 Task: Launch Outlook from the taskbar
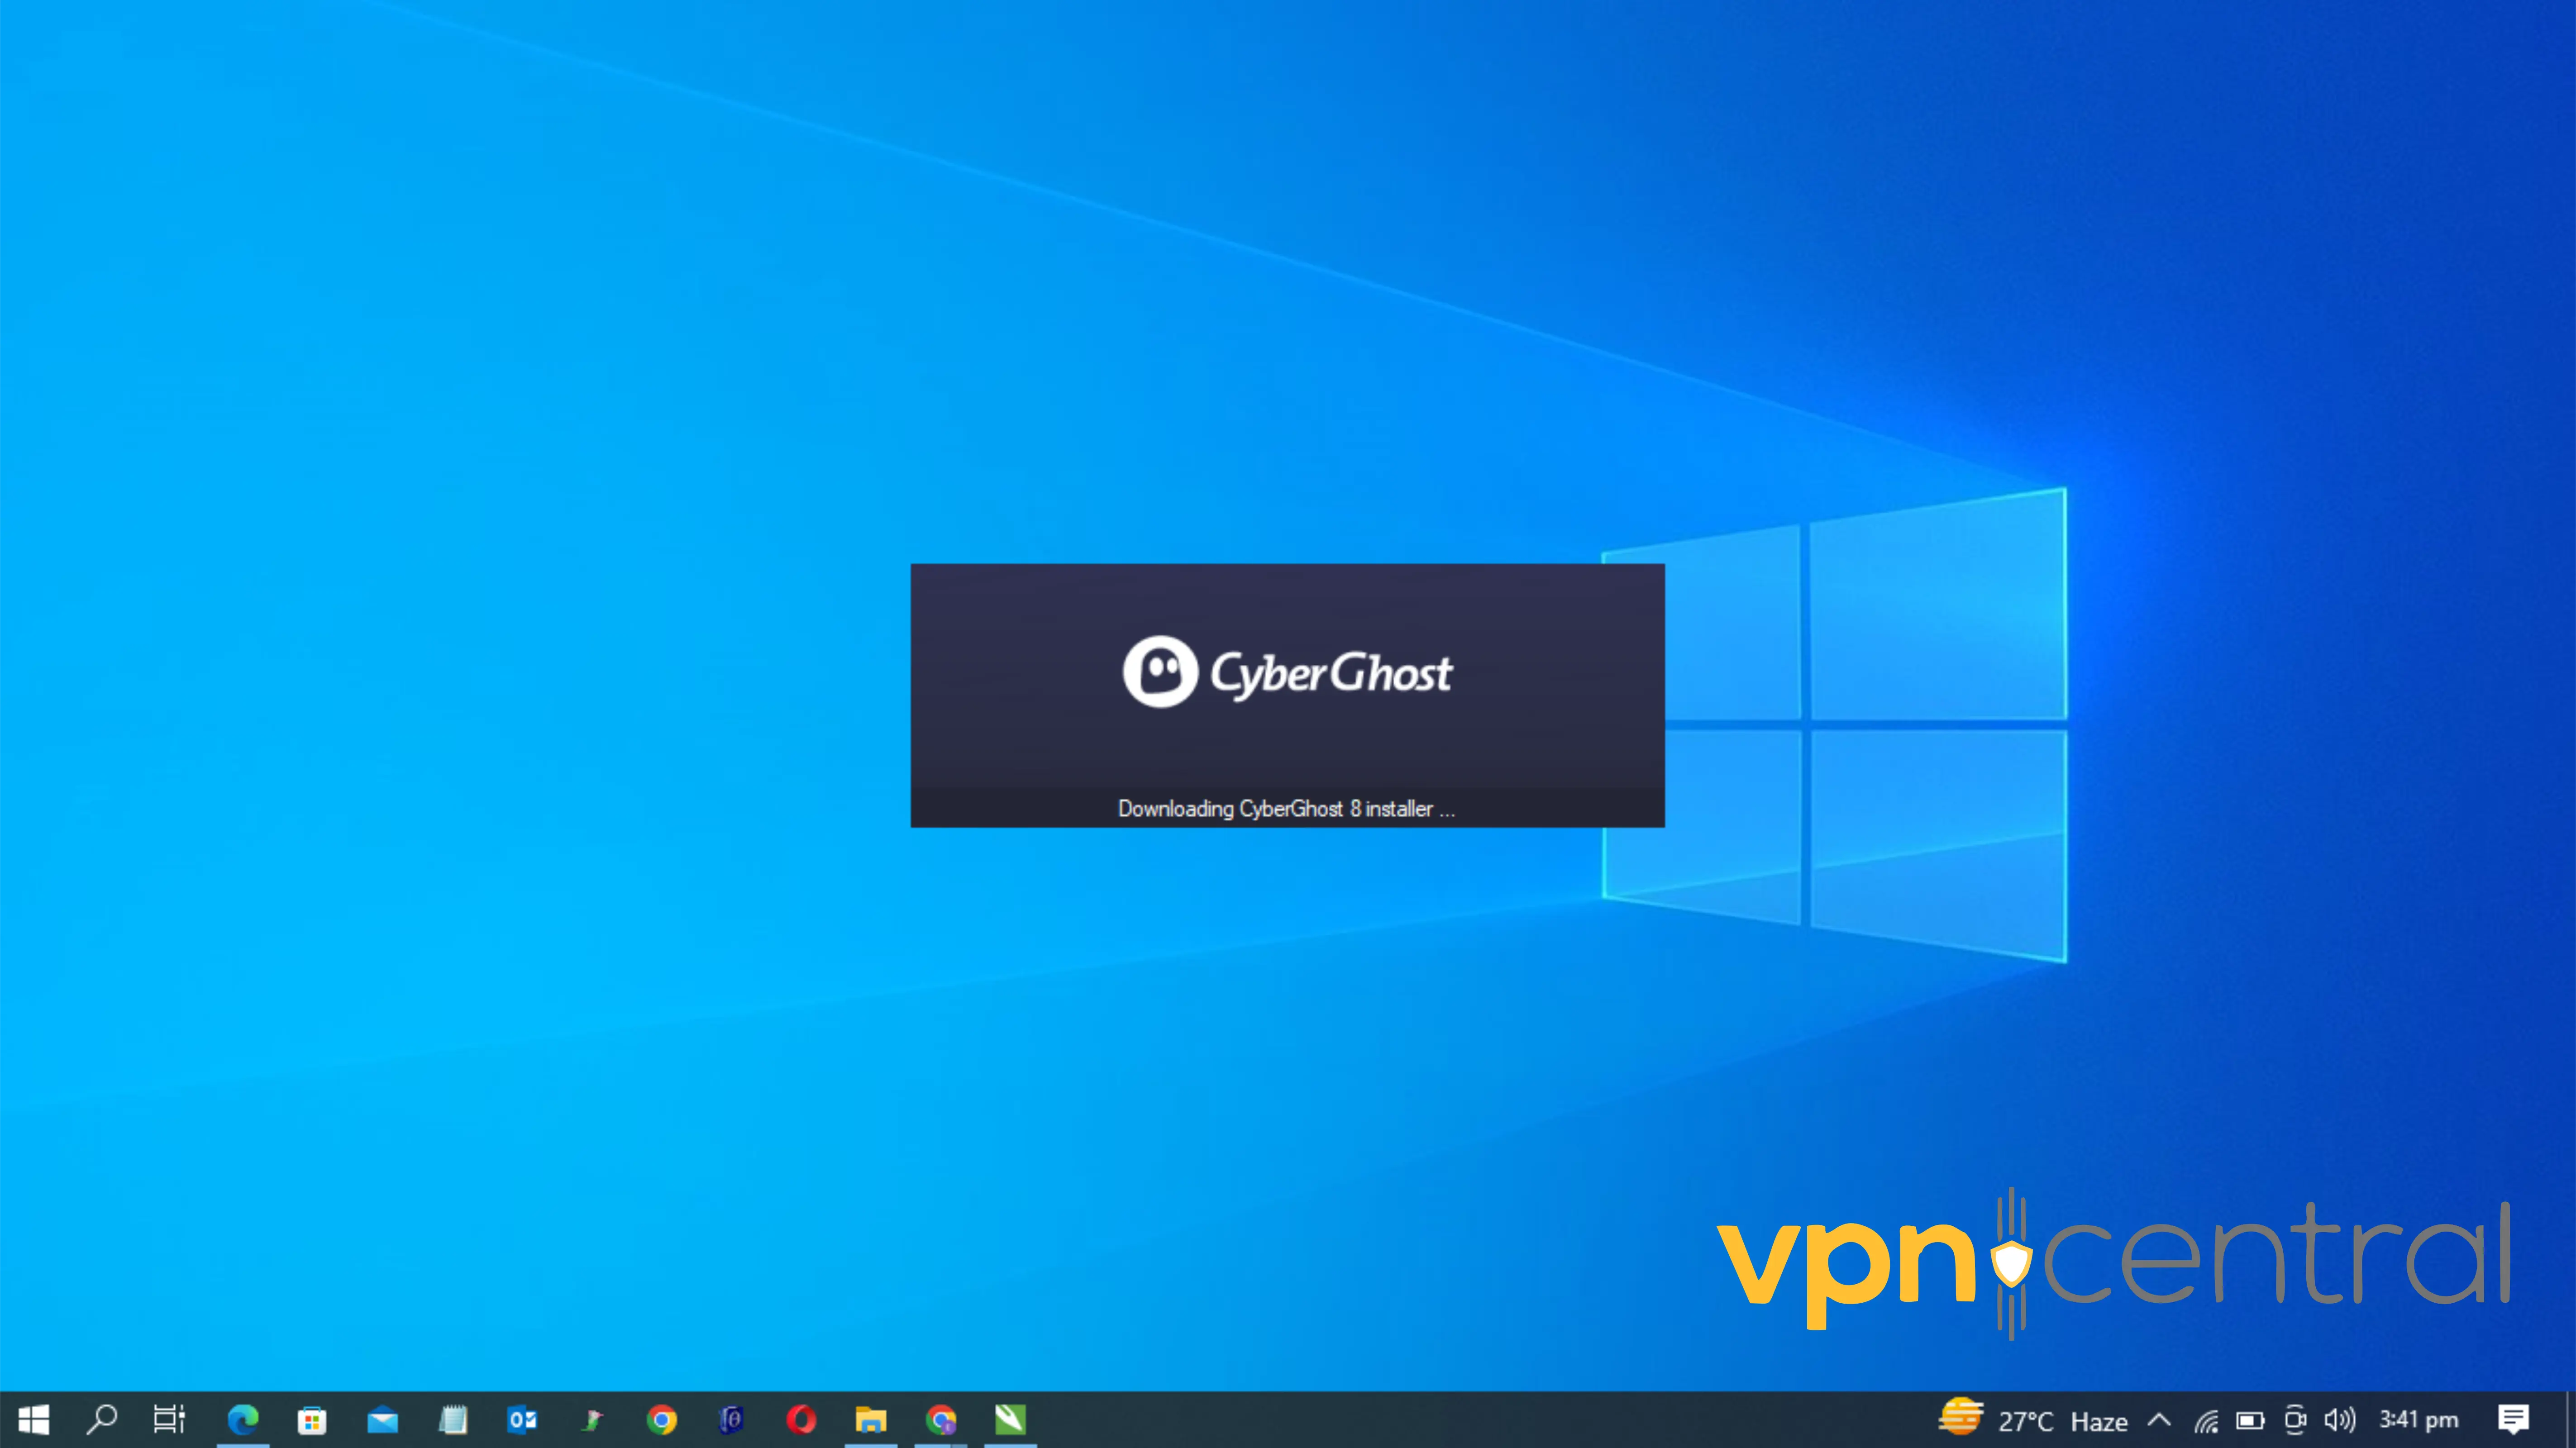522,1419
